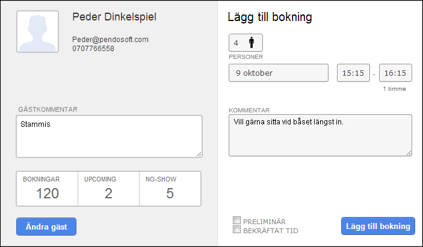Click inside the Kommentar text area
423x247 pixels.
(320, 135)
